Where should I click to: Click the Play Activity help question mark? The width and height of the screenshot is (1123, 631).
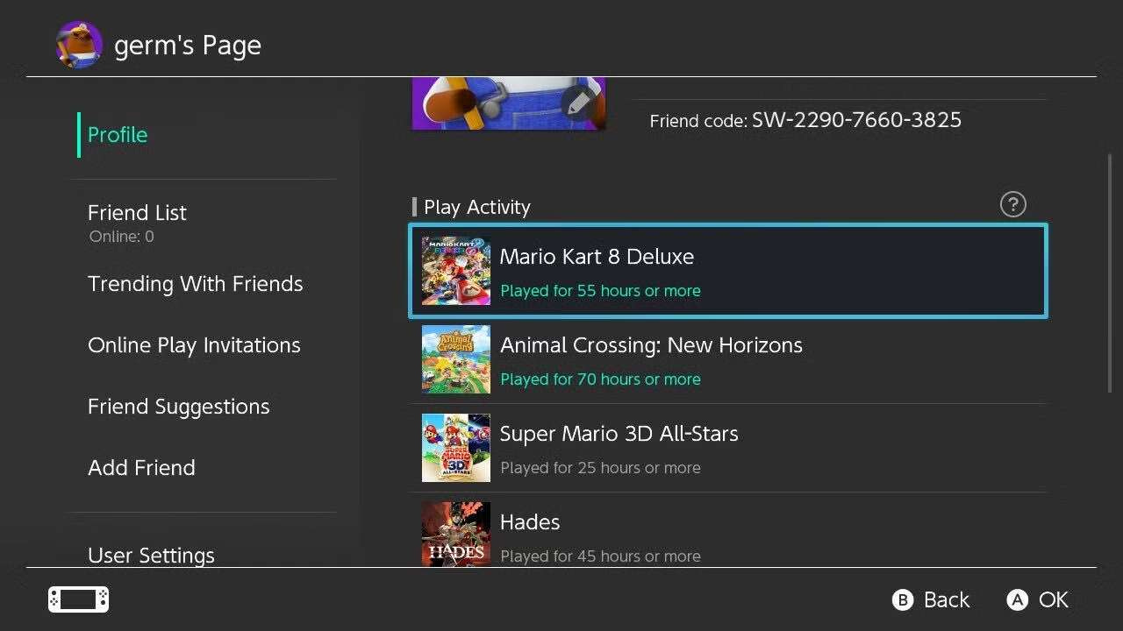pos(1013,204)
